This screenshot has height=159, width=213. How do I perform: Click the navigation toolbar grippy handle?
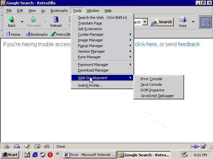(x=2, y=22)
